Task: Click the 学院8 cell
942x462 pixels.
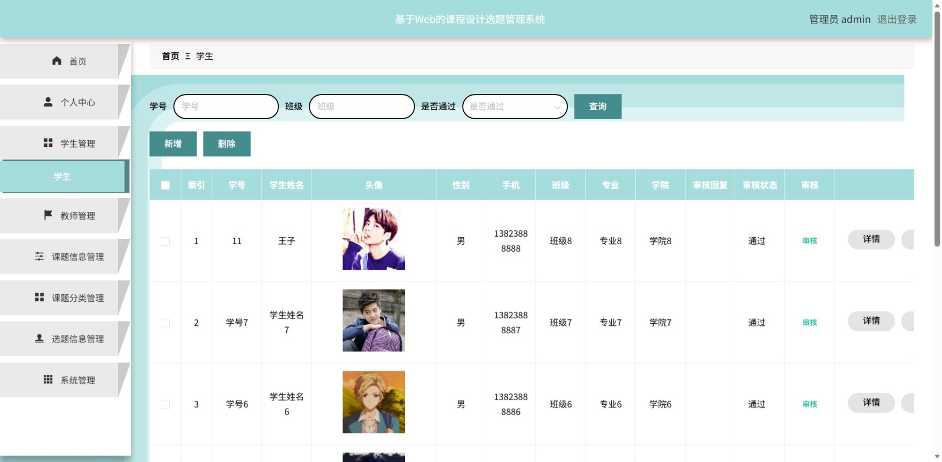Action: pos(660,241)
